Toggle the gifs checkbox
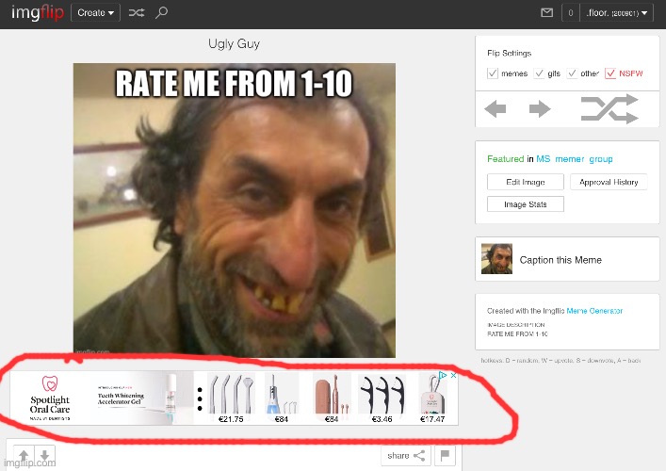This screenshot has width=666, height=471. 539,73
